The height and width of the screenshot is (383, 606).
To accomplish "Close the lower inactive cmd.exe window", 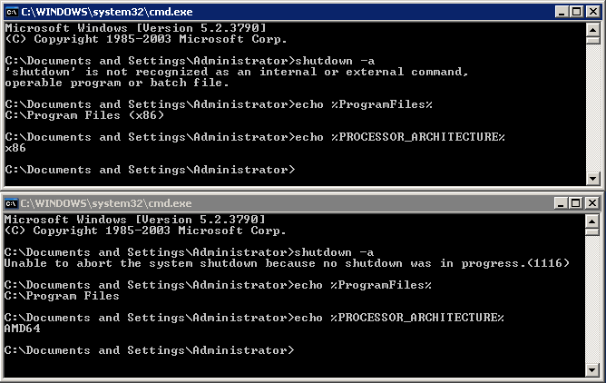I will pos(591,203).
